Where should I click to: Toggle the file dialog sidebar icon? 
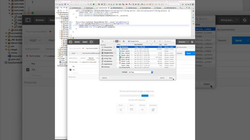[103, 41]
